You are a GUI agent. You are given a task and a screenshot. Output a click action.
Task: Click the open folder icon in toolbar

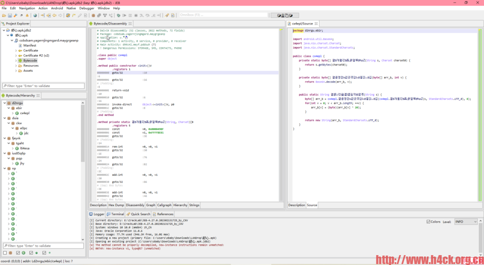click(4, 15)
